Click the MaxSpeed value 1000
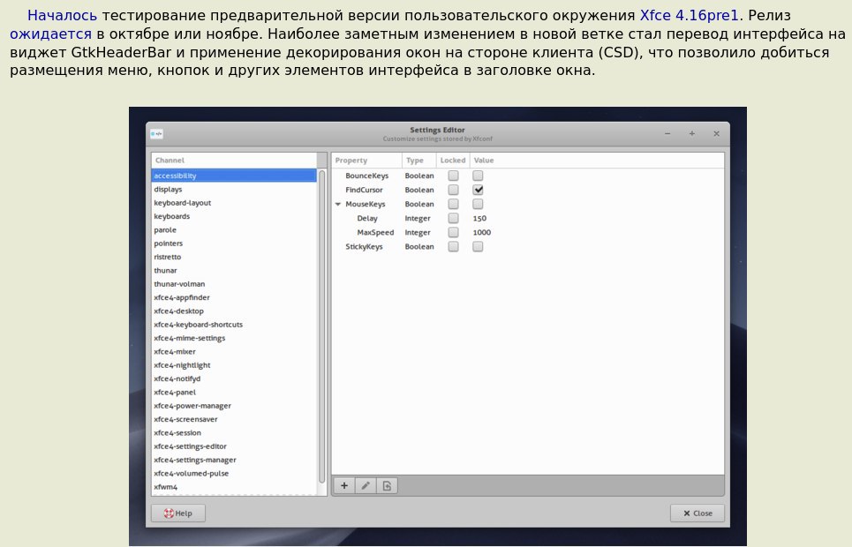Viewport: 852px width, 547px height. 481,233
